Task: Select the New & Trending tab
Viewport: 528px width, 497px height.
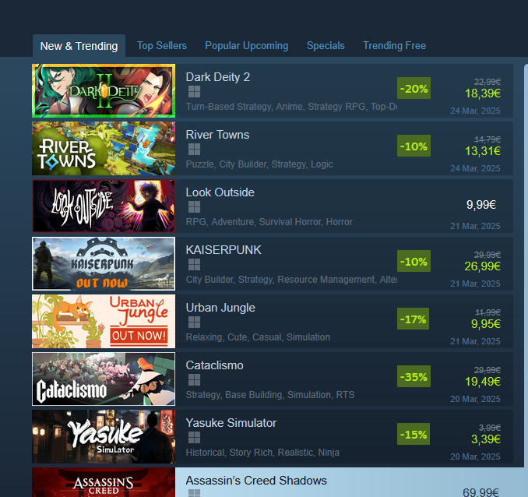Action: point(79,46)
